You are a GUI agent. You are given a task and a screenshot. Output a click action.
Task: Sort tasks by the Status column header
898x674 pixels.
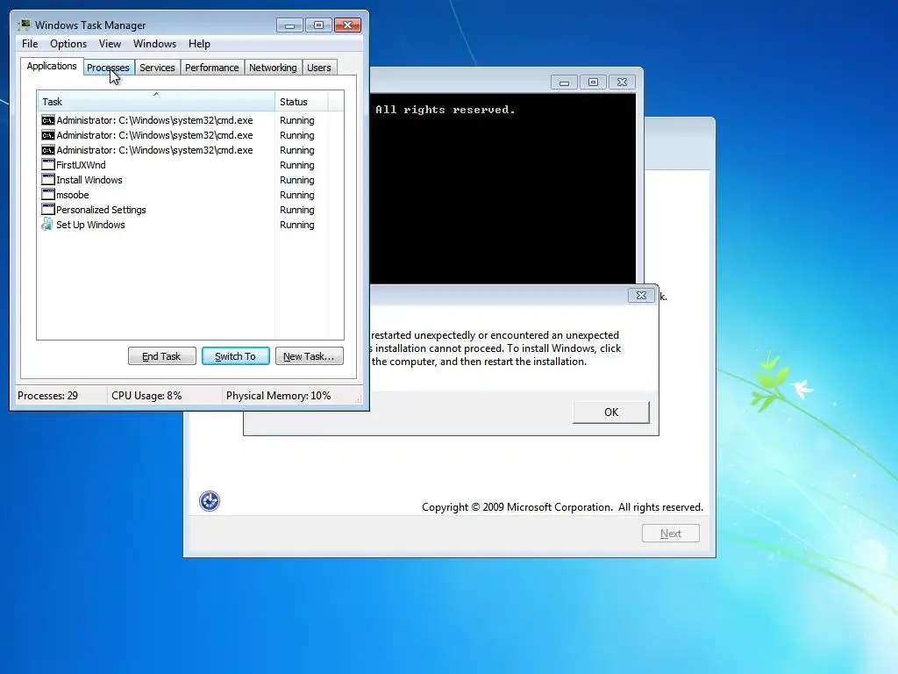(x=301, y=102)
